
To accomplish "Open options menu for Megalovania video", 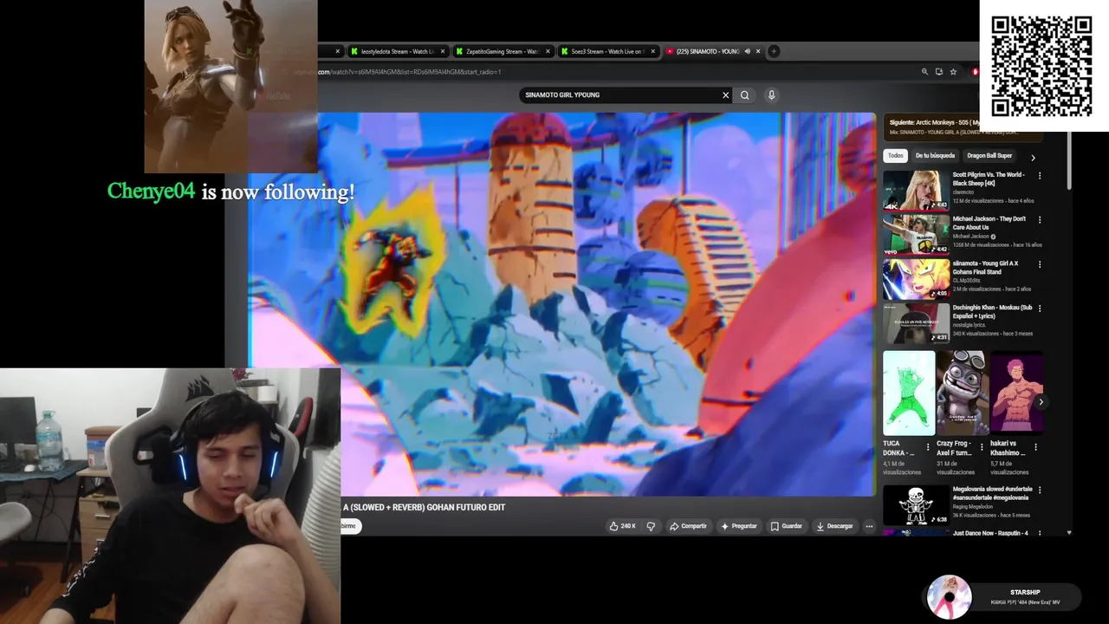I will coord(1040,490).
